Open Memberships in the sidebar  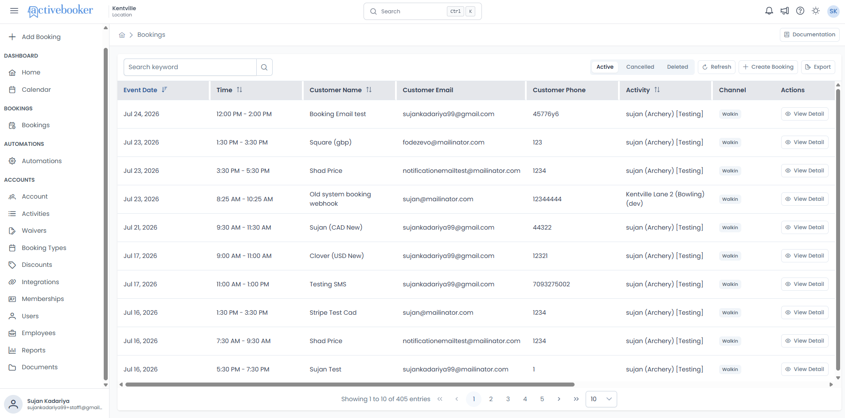click(43, 299)
